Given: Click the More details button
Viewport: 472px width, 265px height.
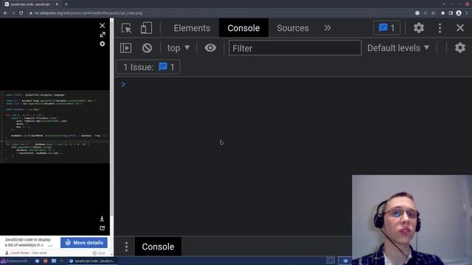Looking at the screenshot, I should (x=84, y=242).
